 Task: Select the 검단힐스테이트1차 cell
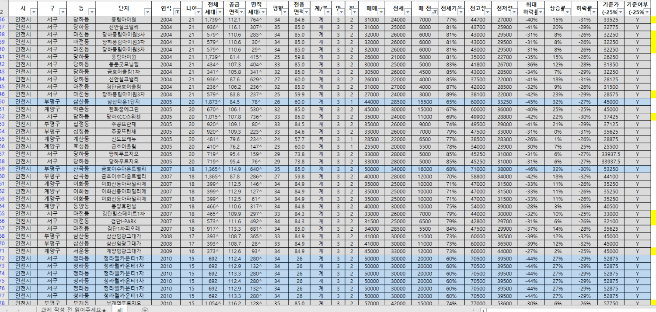pos(124,213)
